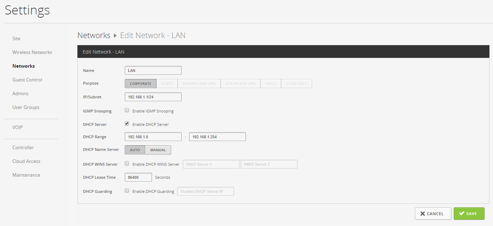493x226 pixels.
Task: Navigate to User Groups settings
Action: 26,107
